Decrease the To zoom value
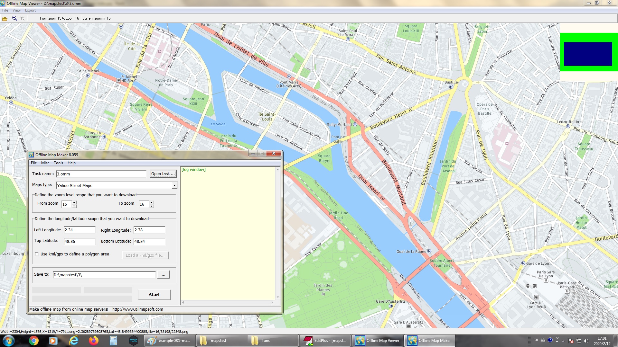Viewport: 618px width, 347px height. point(152,206)
